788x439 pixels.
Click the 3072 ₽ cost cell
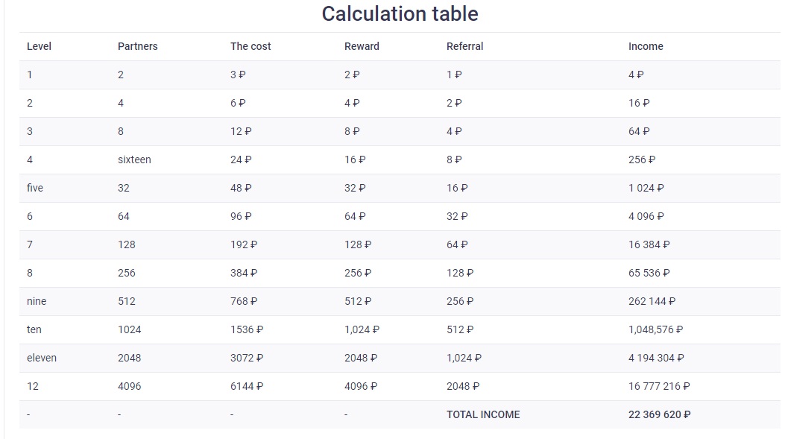(x=246, y=358)
